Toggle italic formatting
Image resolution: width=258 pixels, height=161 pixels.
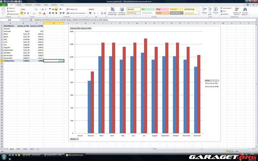coord(25,13)
